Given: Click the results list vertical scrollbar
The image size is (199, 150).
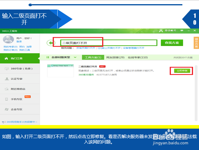Looking at the screenshot, I should click(196, 93).
